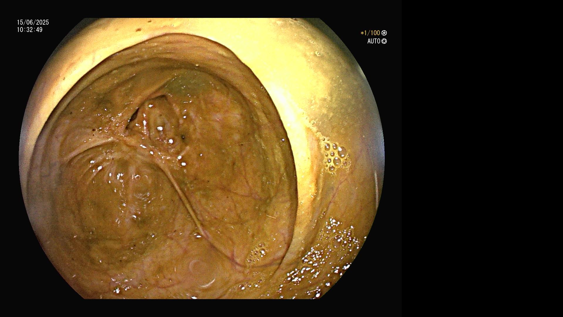Click the timestamp 10:32:49
This screenshot has height=317, width=563.
point(30,30)
